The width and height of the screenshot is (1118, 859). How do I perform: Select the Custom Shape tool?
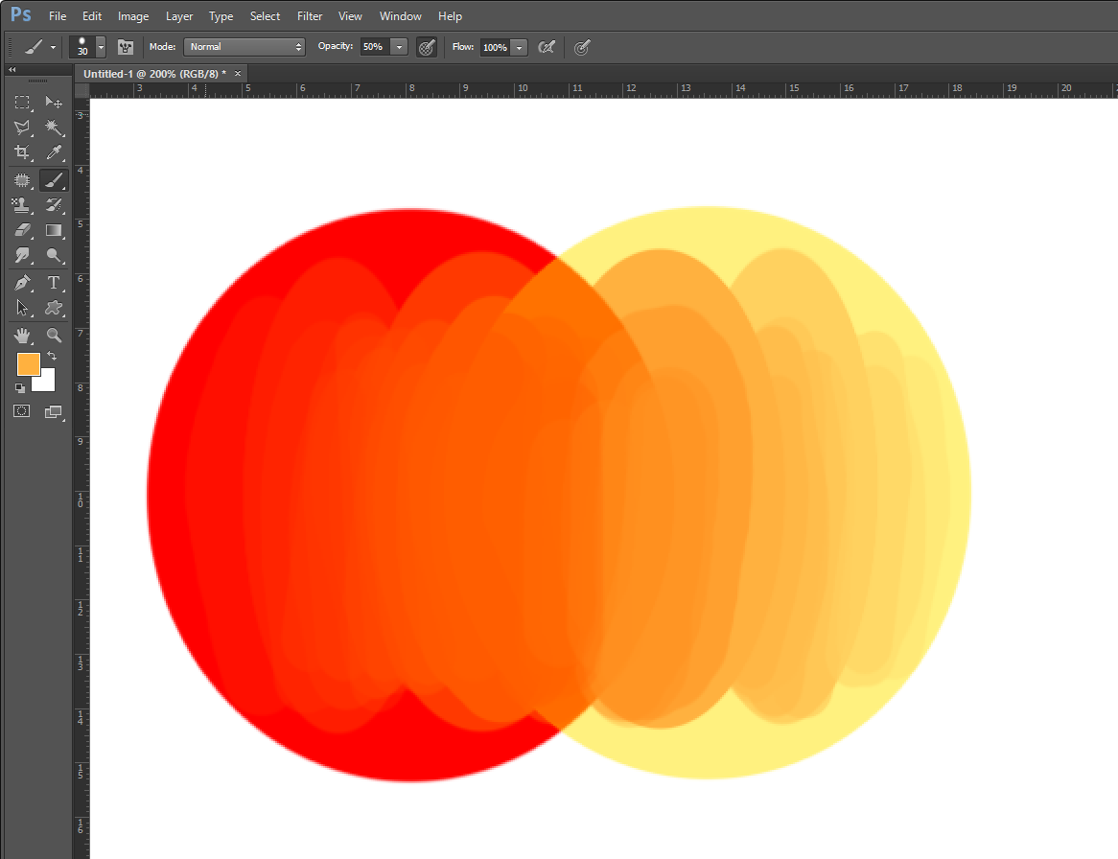click(x=54, y=308)
